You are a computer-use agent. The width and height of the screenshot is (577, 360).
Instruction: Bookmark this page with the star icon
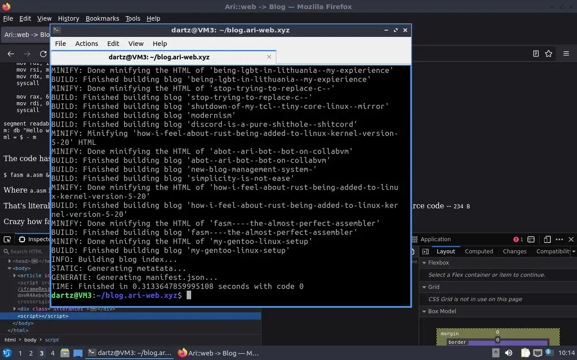click(549, 54)
